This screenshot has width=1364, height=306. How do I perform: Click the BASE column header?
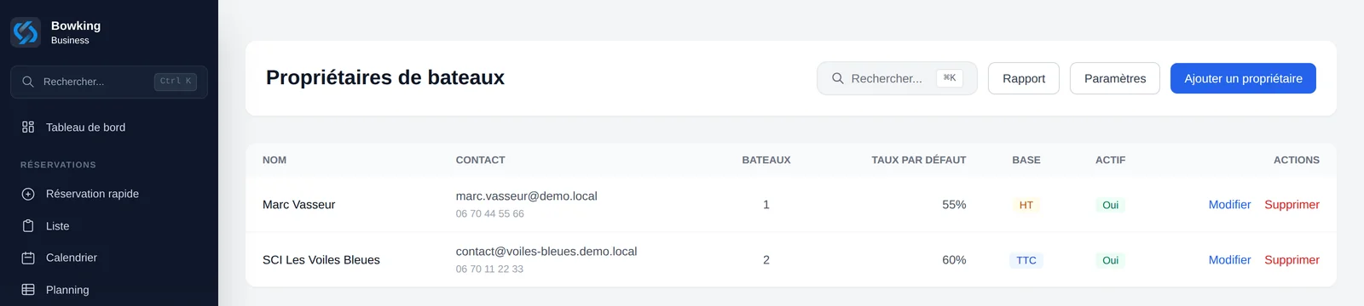[1026, 160]
